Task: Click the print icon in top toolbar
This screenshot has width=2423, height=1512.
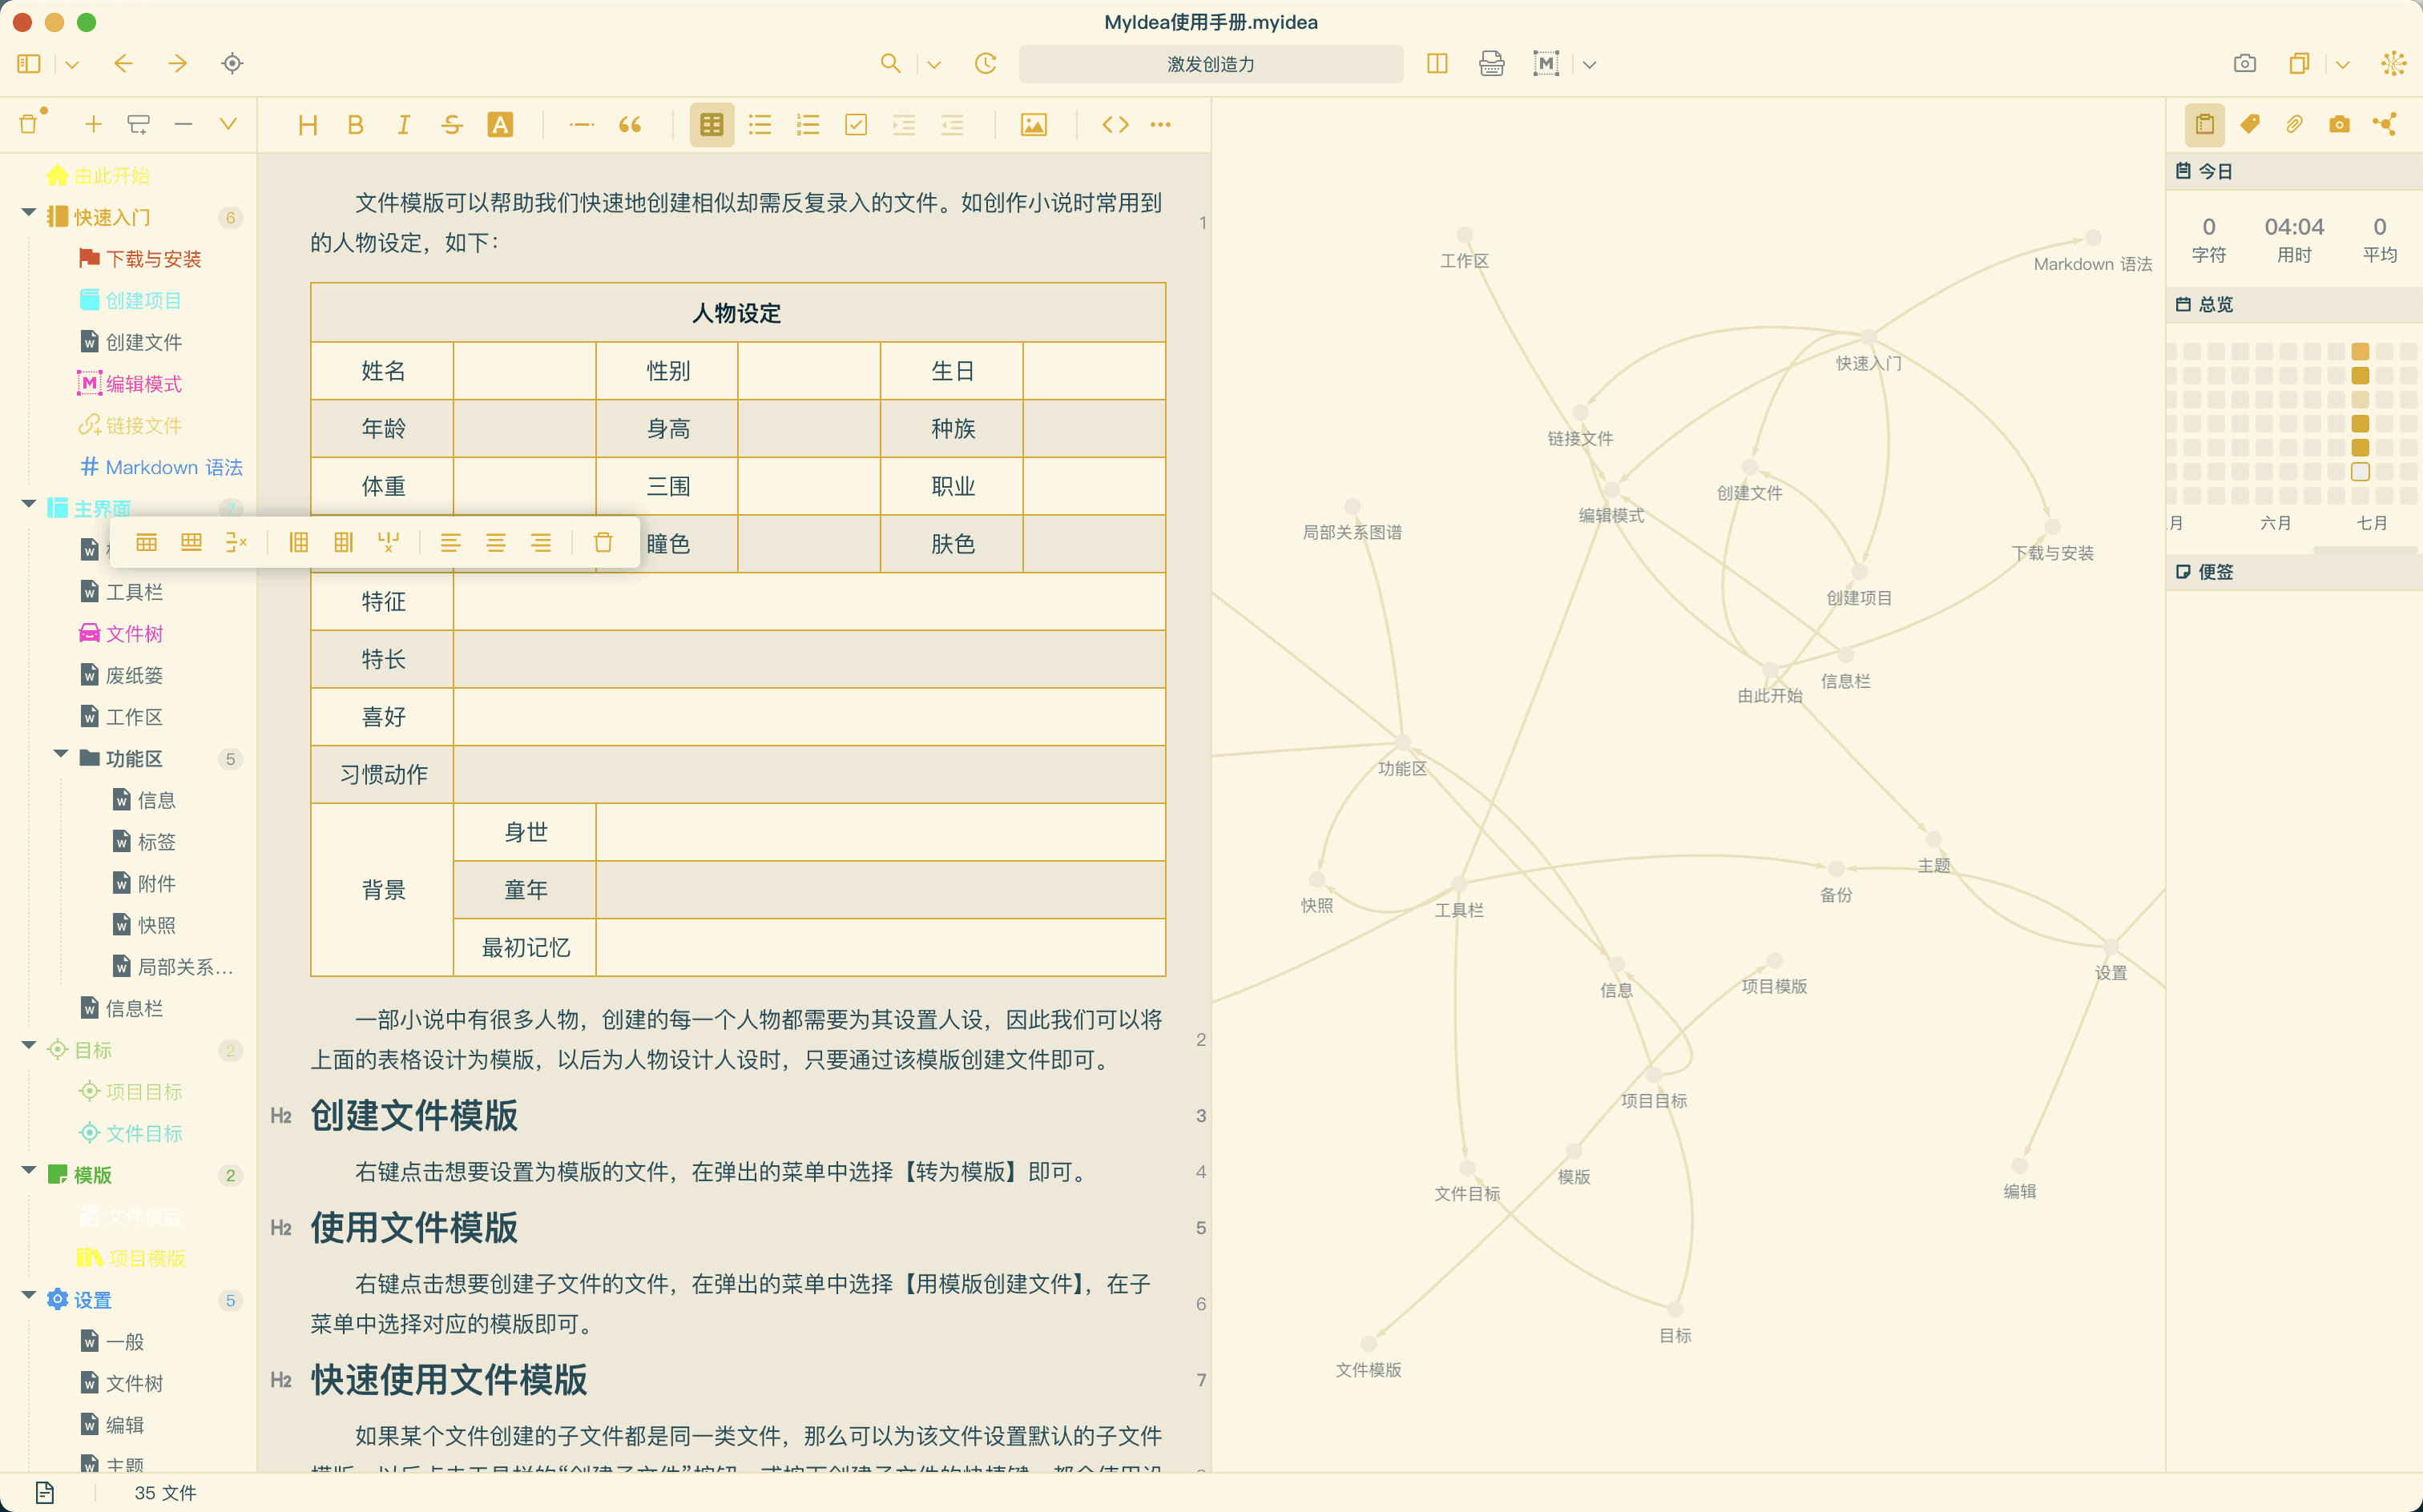Action: coord(1490,64)
